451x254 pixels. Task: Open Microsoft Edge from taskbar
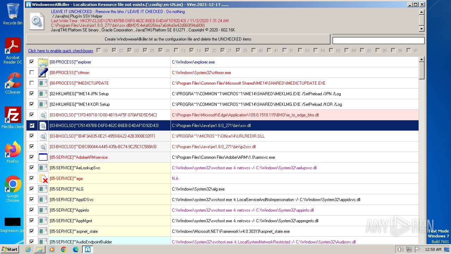click(76, 249)
